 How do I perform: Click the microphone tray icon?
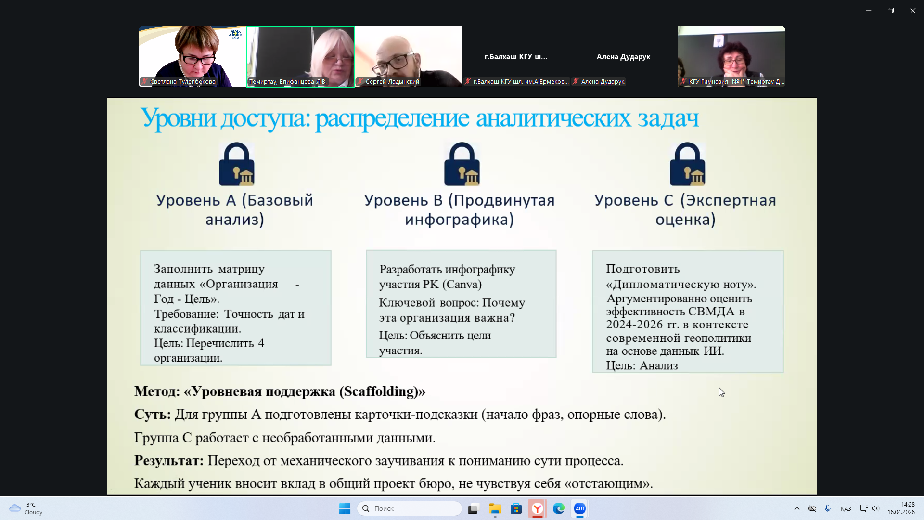(x=828, y=508)
